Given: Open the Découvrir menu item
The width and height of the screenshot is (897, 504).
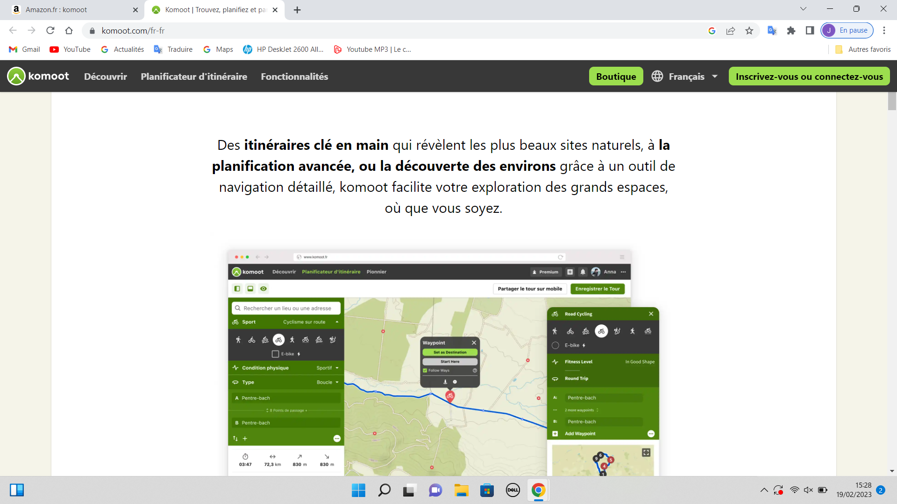Looking at the screenshot, I should 106,77.
